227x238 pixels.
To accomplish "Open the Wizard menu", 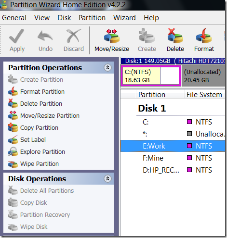I will tap(124, 18).
